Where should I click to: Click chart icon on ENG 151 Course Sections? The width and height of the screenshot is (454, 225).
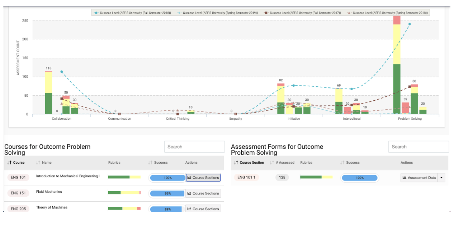[189, 193]
